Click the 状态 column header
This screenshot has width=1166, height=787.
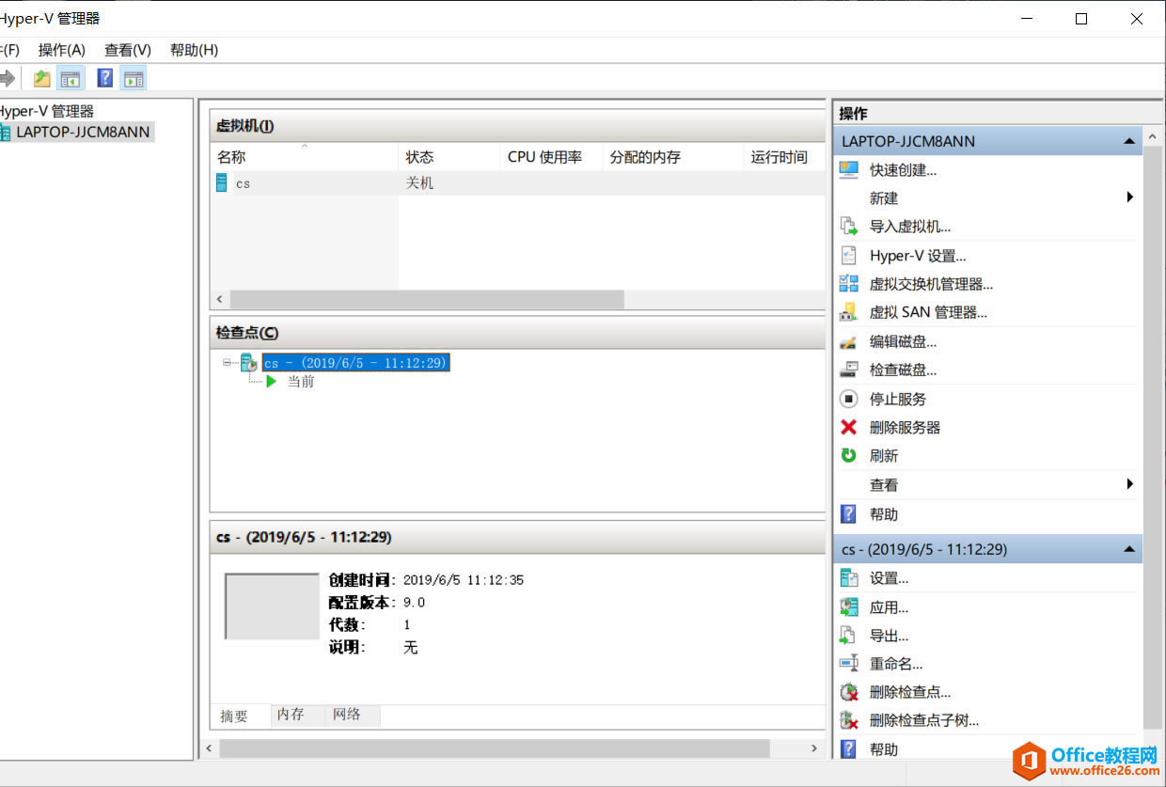[449, 157]
